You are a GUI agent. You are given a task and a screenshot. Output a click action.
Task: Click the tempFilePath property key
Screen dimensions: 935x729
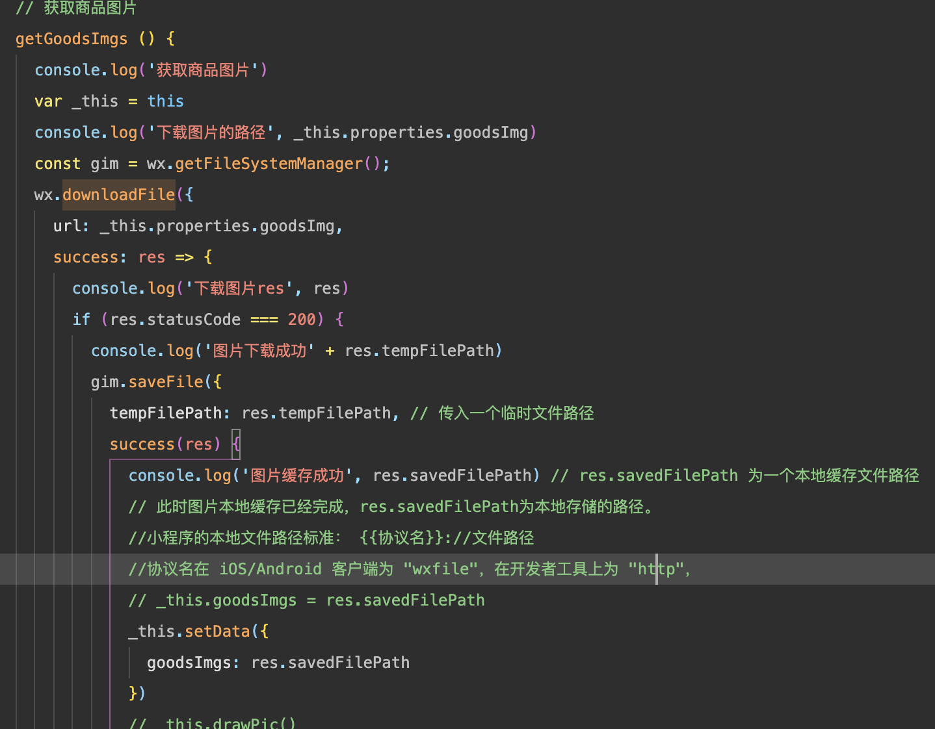point(166,413)
